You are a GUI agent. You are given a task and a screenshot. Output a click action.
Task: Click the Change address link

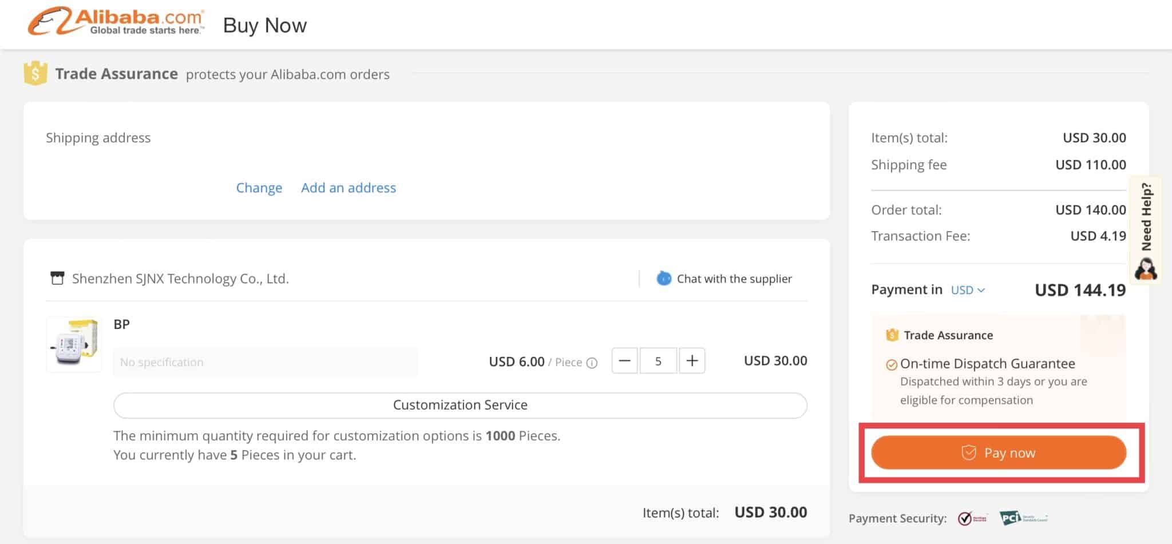pos(259,188)
